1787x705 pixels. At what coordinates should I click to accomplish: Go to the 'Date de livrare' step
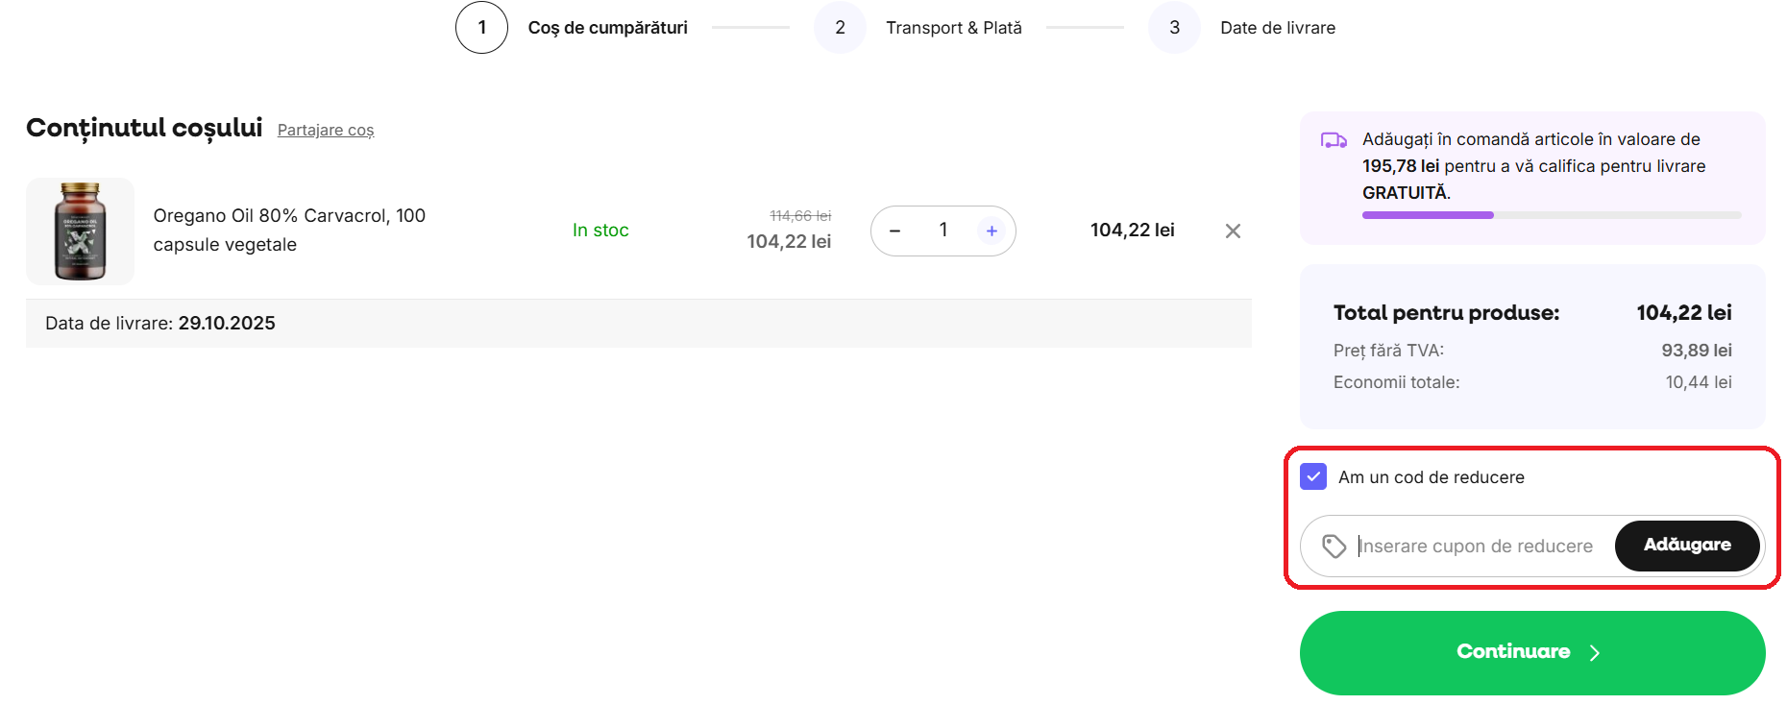coord(1277,28)
